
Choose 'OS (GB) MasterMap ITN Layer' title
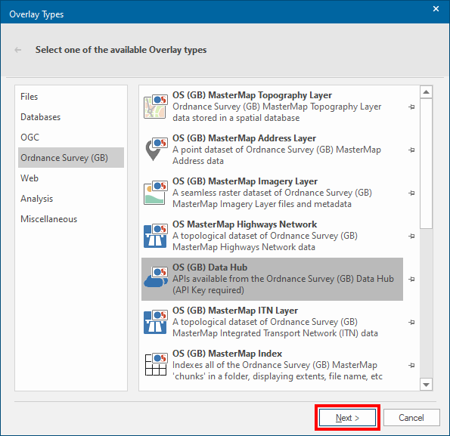tap(235, 311)
